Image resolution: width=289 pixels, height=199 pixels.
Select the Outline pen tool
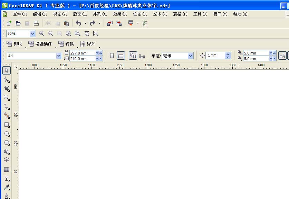(7, 196)
